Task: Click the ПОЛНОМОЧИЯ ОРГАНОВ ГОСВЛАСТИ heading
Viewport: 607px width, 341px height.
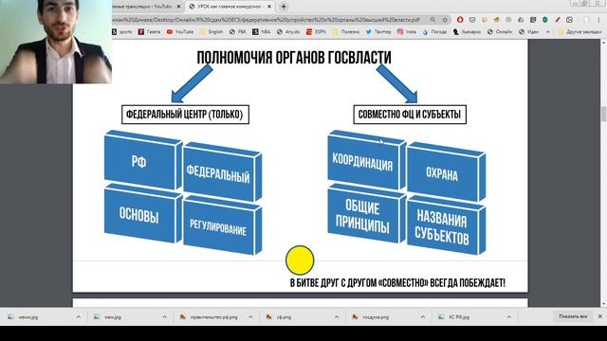Action: pos(294,58)
